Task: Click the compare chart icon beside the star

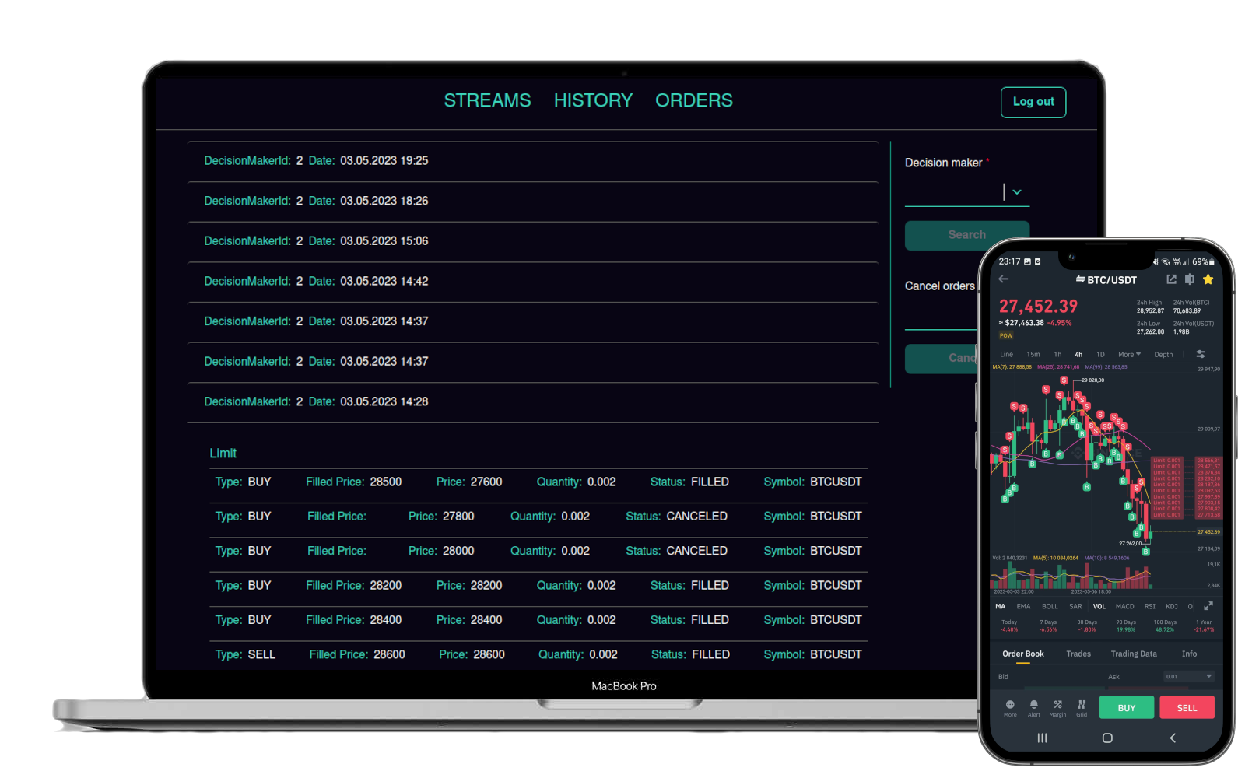Action: 1190,279
